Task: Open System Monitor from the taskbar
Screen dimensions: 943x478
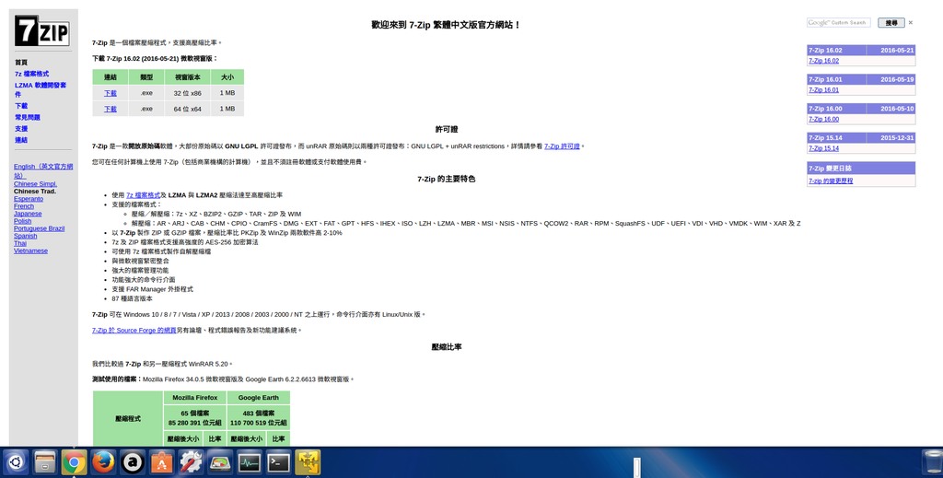Action: point(249,462)
